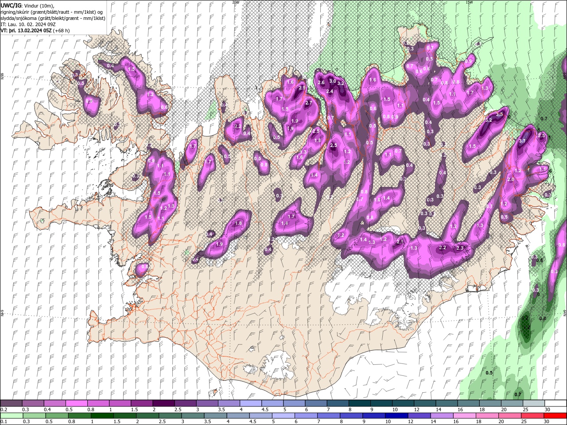
Task: Click the 'rigning/skúrir' legend description line
Action: [52, 12]
